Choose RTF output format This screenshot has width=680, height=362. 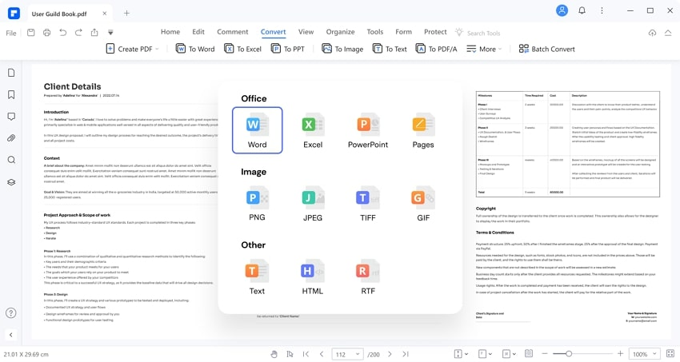[368, 277]
